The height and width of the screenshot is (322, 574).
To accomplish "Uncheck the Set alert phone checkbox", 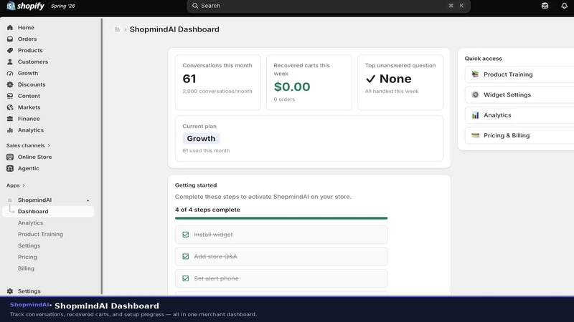I will tap(186, 278).
